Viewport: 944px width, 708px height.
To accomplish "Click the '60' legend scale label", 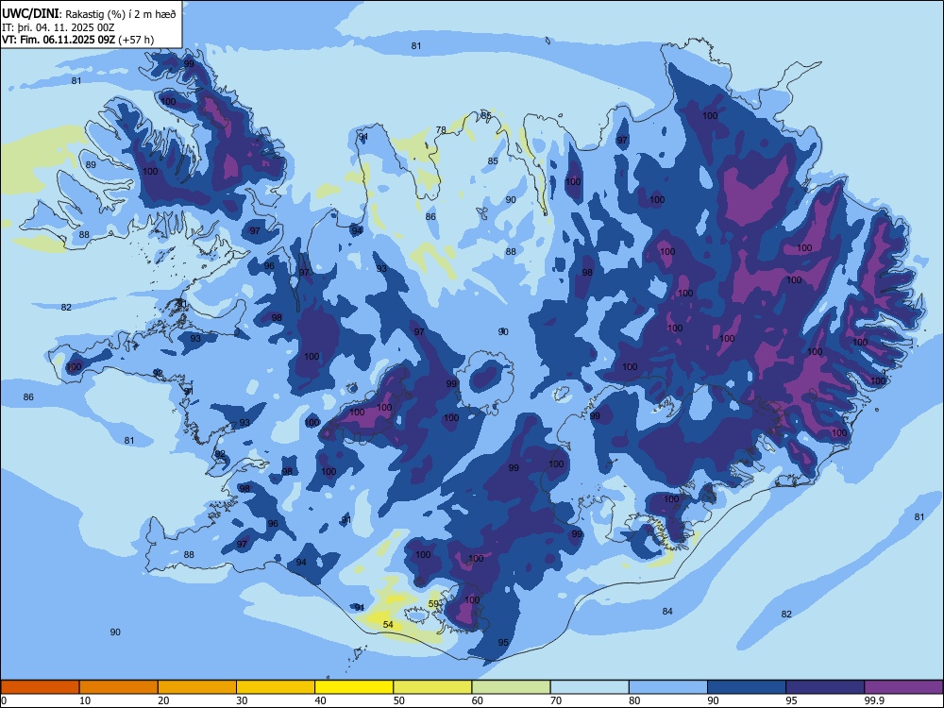I will point(478,700).
